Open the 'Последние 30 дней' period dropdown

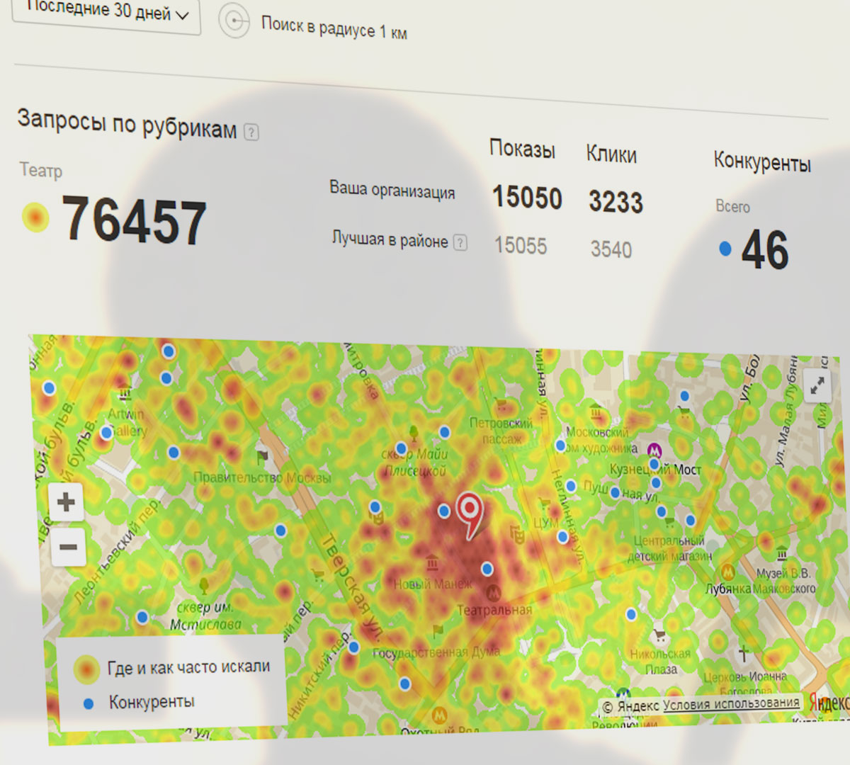106,13
